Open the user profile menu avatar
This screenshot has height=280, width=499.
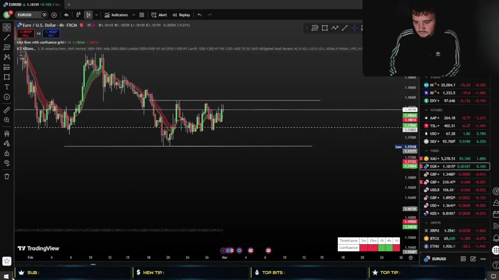[x=7, y=15]
